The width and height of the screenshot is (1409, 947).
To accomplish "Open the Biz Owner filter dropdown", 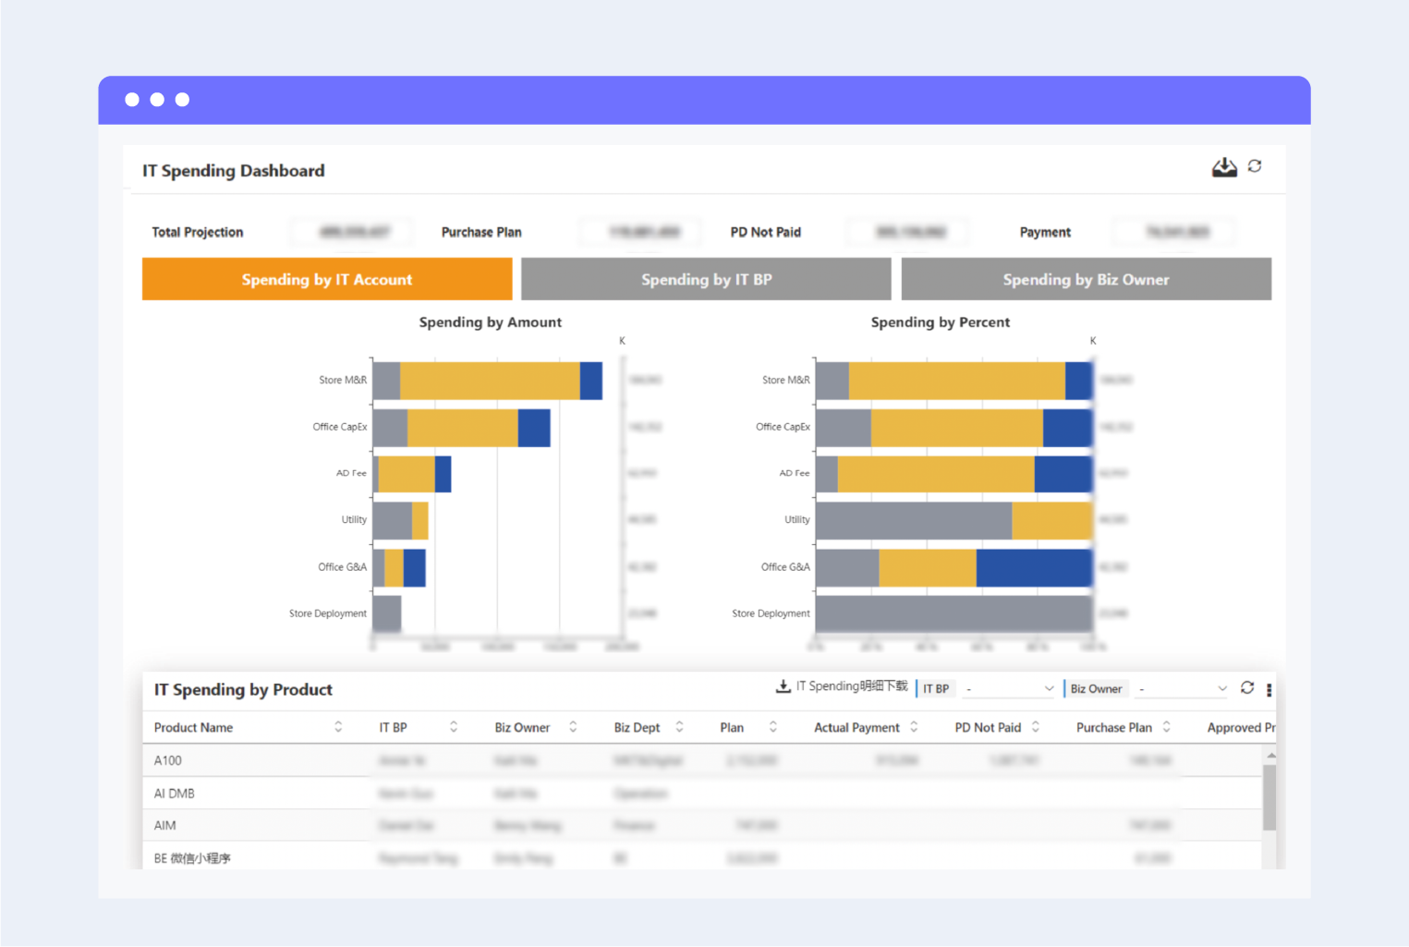I will [1182, 688].
